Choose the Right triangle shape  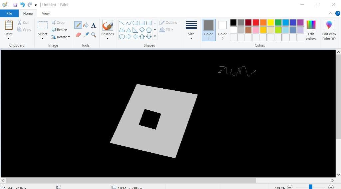tap(135, 30)
